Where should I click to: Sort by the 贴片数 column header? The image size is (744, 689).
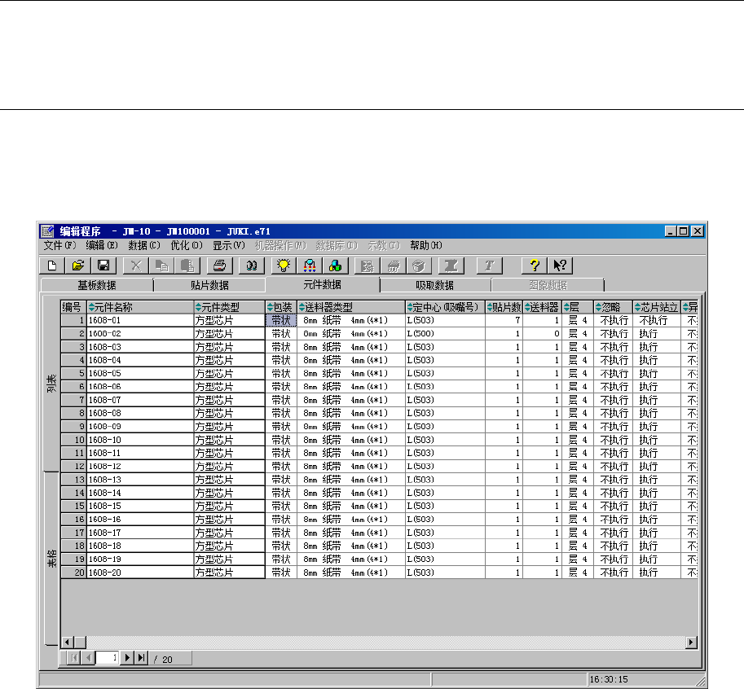(504, 307)
